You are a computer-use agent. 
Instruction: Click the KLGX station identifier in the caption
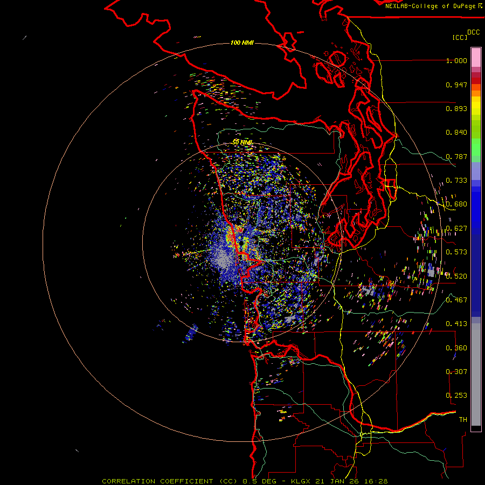click(301, 481)
